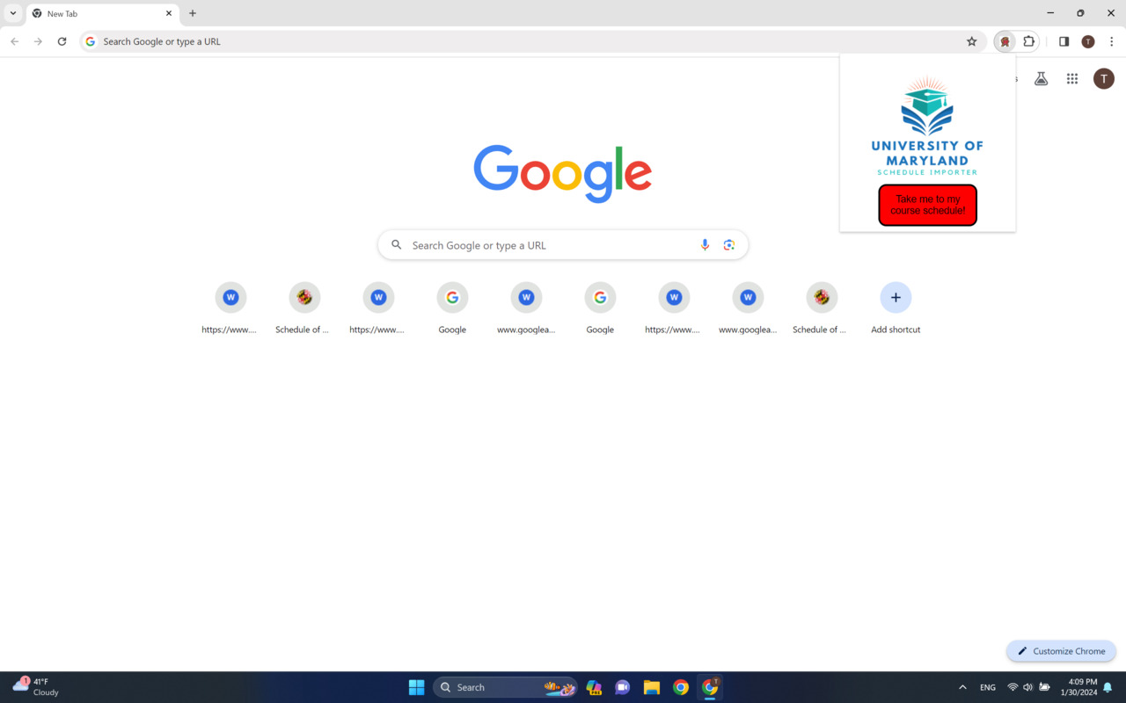
Task: Open Search Labs via the flask icon
Action: [1041, 78]
